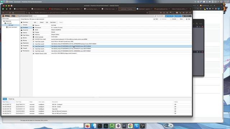Switch to the Tasks tab

pyautogui.click(x=5, y=99)
